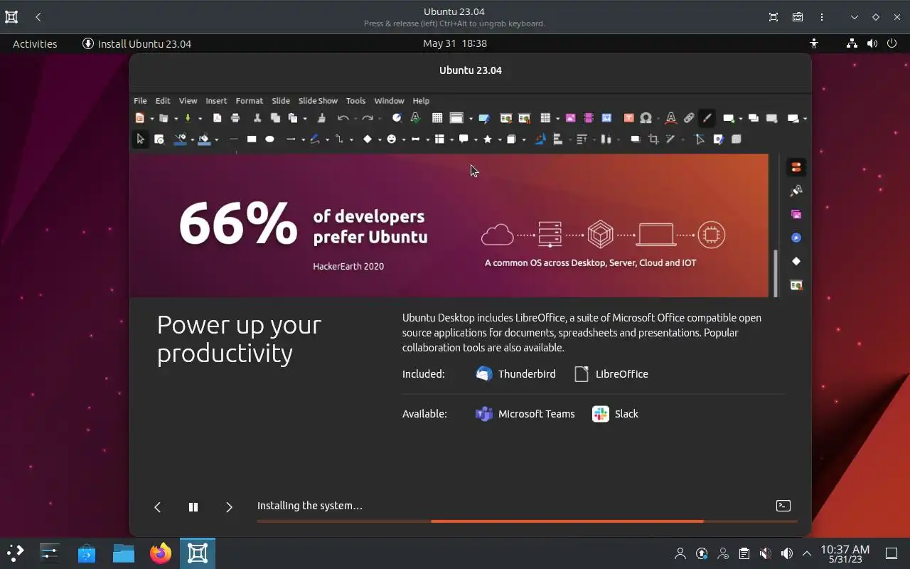Expand the Fill Color dropdown arrow
The width and height of the screenshot is (910, 569).
click(x=216, y=140)
